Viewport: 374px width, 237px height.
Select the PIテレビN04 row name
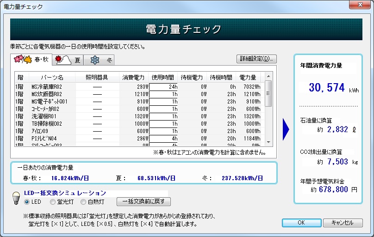click(44, 139)
